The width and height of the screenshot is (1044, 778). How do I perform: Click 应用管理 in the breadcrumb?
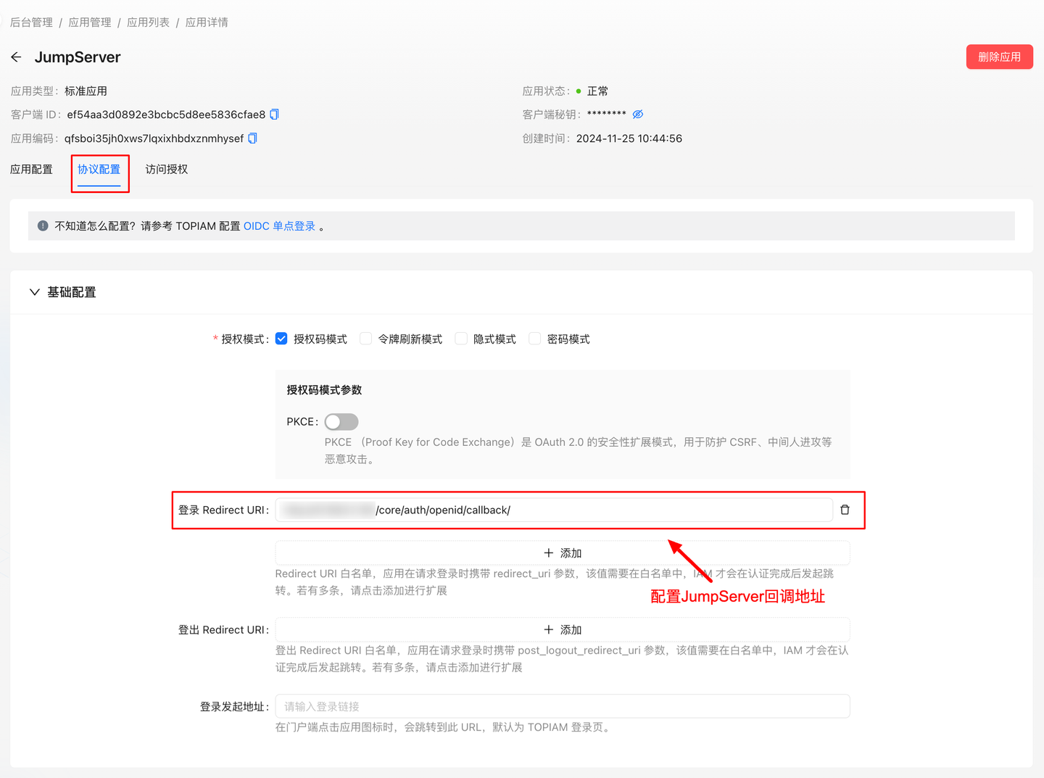click(x=90, y=22)
